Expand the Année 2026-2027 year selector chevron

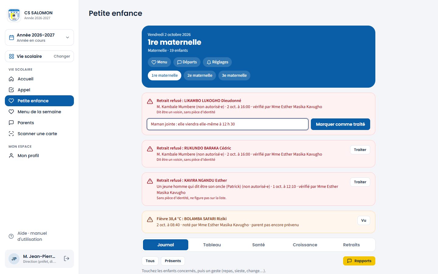(68, 37)
